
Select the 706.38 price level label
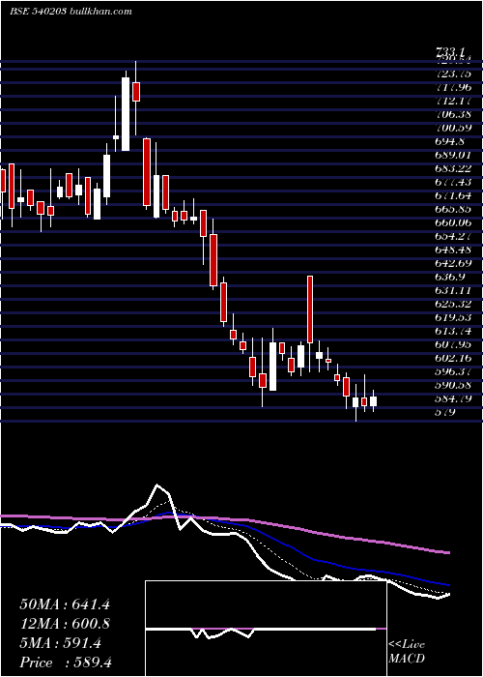tap(453, 114)
